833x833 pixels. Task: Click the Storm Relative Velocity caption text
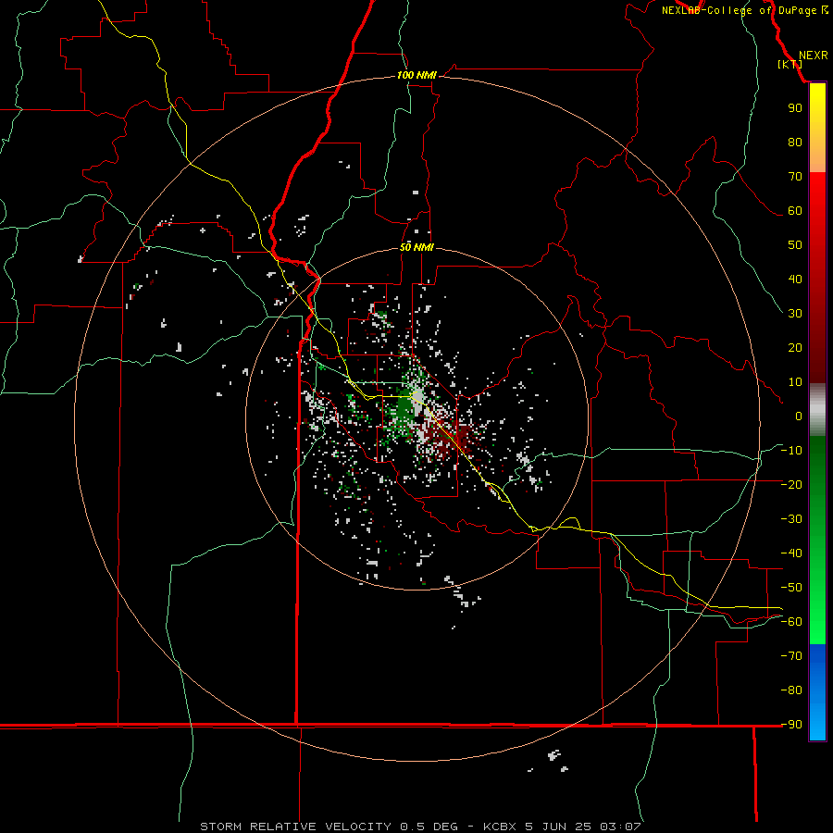tap(420, 827)
